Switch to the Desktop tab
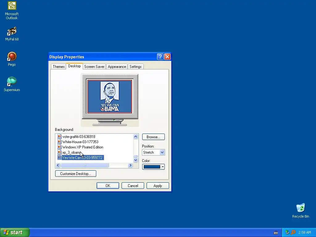 (74, 66)
